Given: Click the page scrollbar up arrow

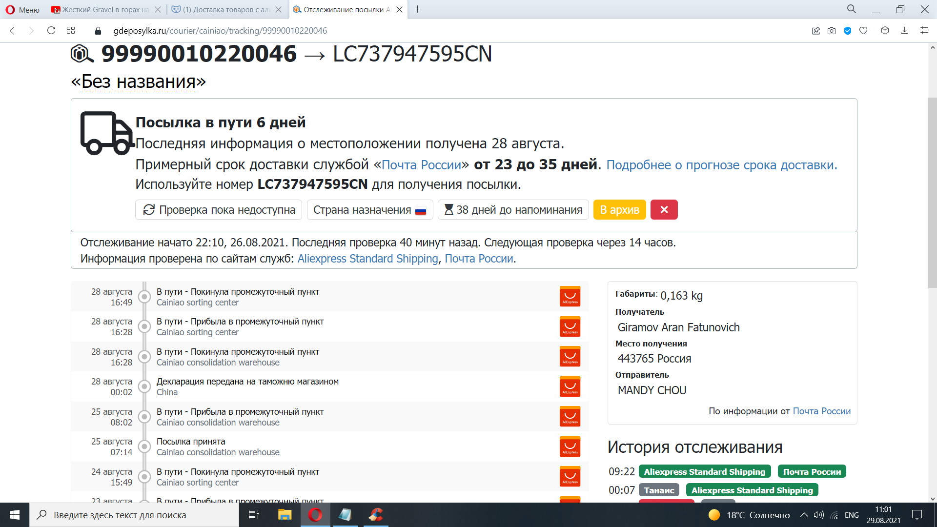Looking at the screenshot, I should 933,47.
